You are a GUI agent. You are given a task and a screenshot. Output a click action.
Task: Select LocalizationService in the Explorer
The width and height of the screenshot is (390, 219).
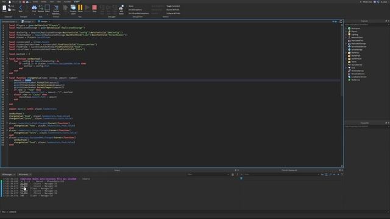(x=359, y=77)
